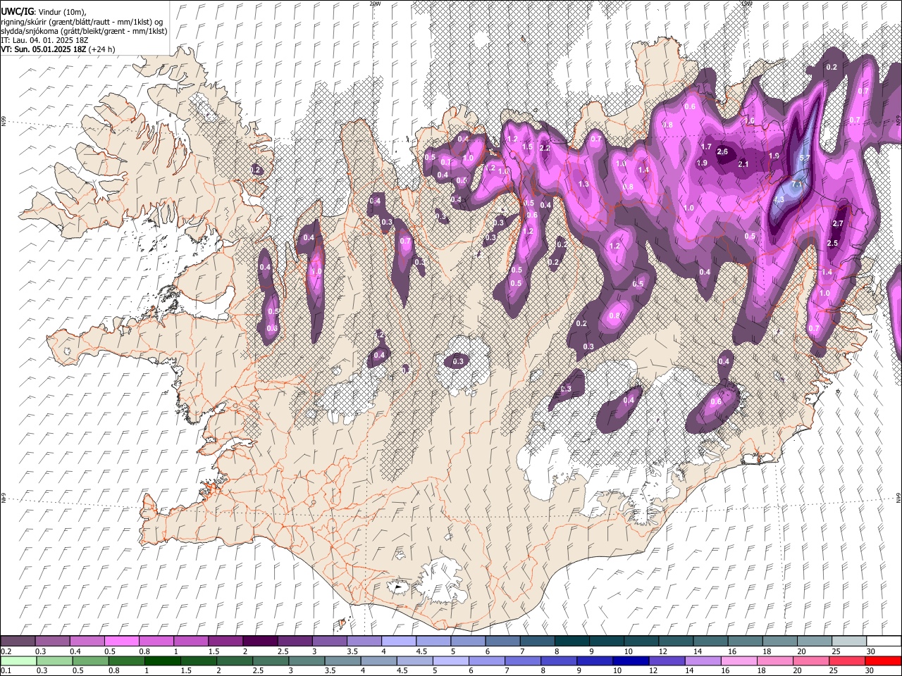902x676 pixels.
Task: Select the darkest green 1–1.5 lower legend swatch
Action: [x=163, y=661]
